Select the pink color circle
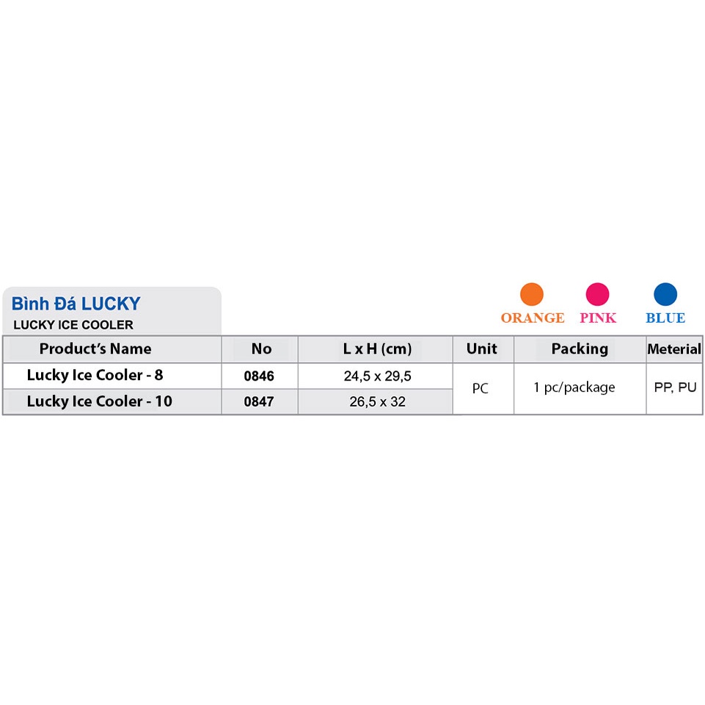The image size is (705, 705). [597, 294]
